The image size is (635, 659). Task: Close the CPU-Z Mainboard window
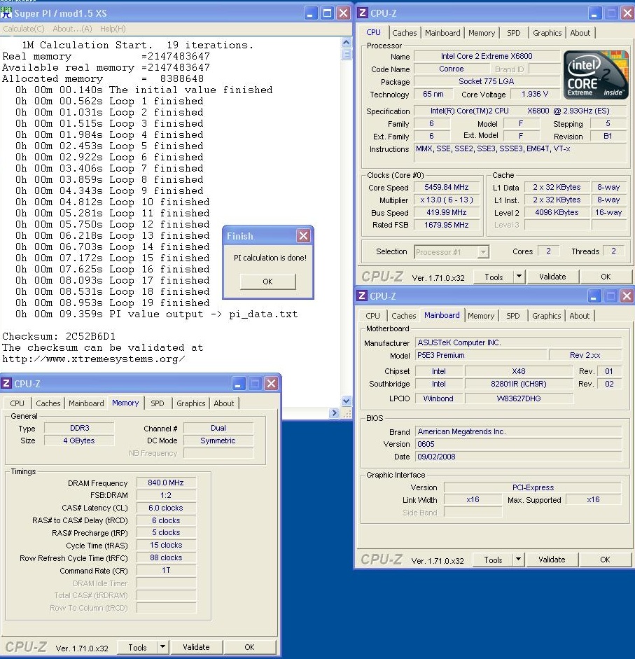627,296
